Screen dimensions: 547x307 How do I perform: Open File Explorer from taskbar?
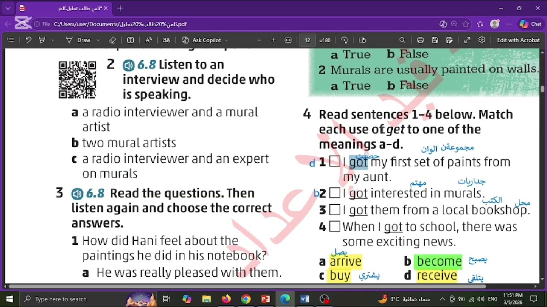[206, 299]
